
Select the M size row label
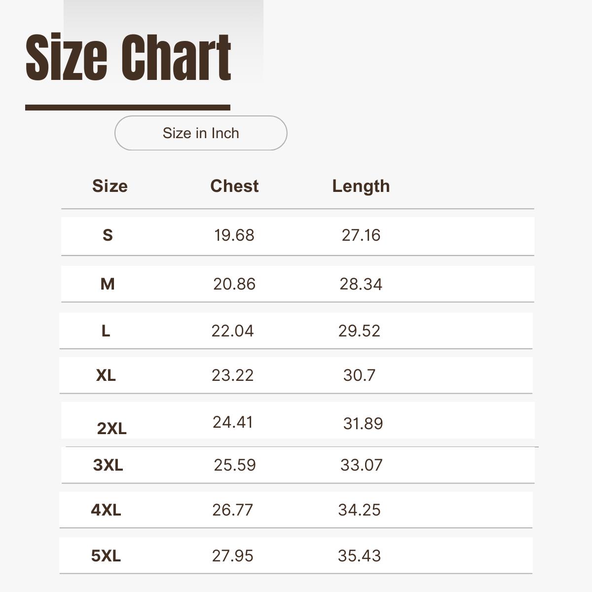coord(108,284)
